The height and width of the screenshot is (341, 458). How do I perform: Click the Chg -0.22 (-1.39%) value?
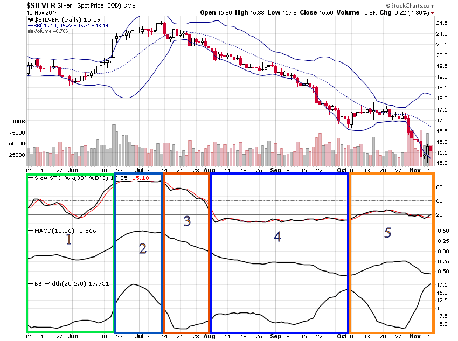(x=405, y=12)
